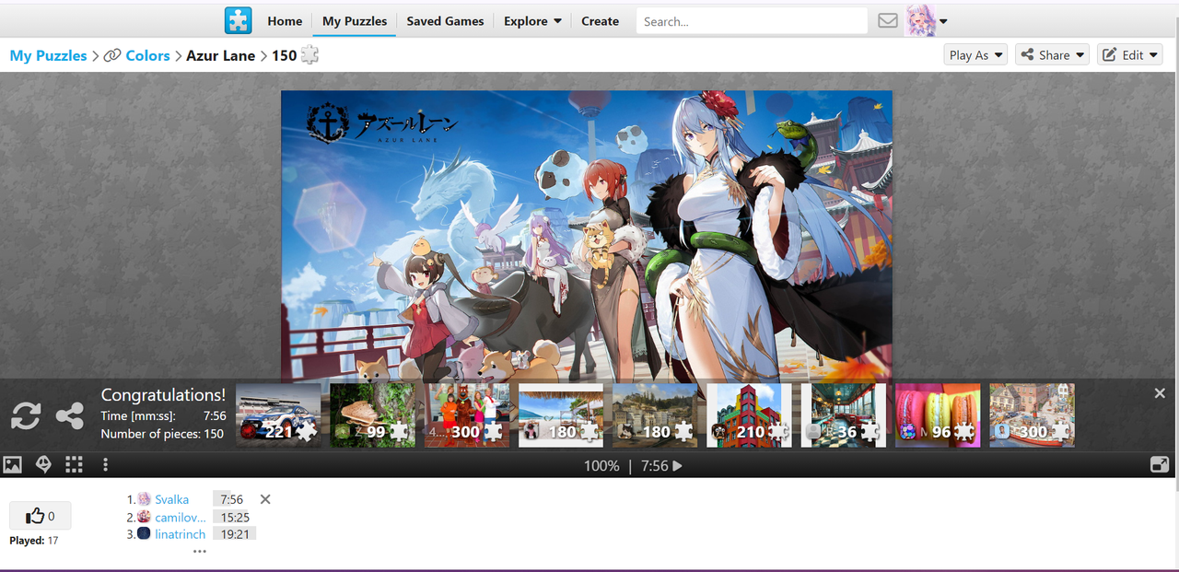The width and height of the screenshot is (1179, 572).
Task: Toggle the ghost image icon
Action: [x=43, y=464]
